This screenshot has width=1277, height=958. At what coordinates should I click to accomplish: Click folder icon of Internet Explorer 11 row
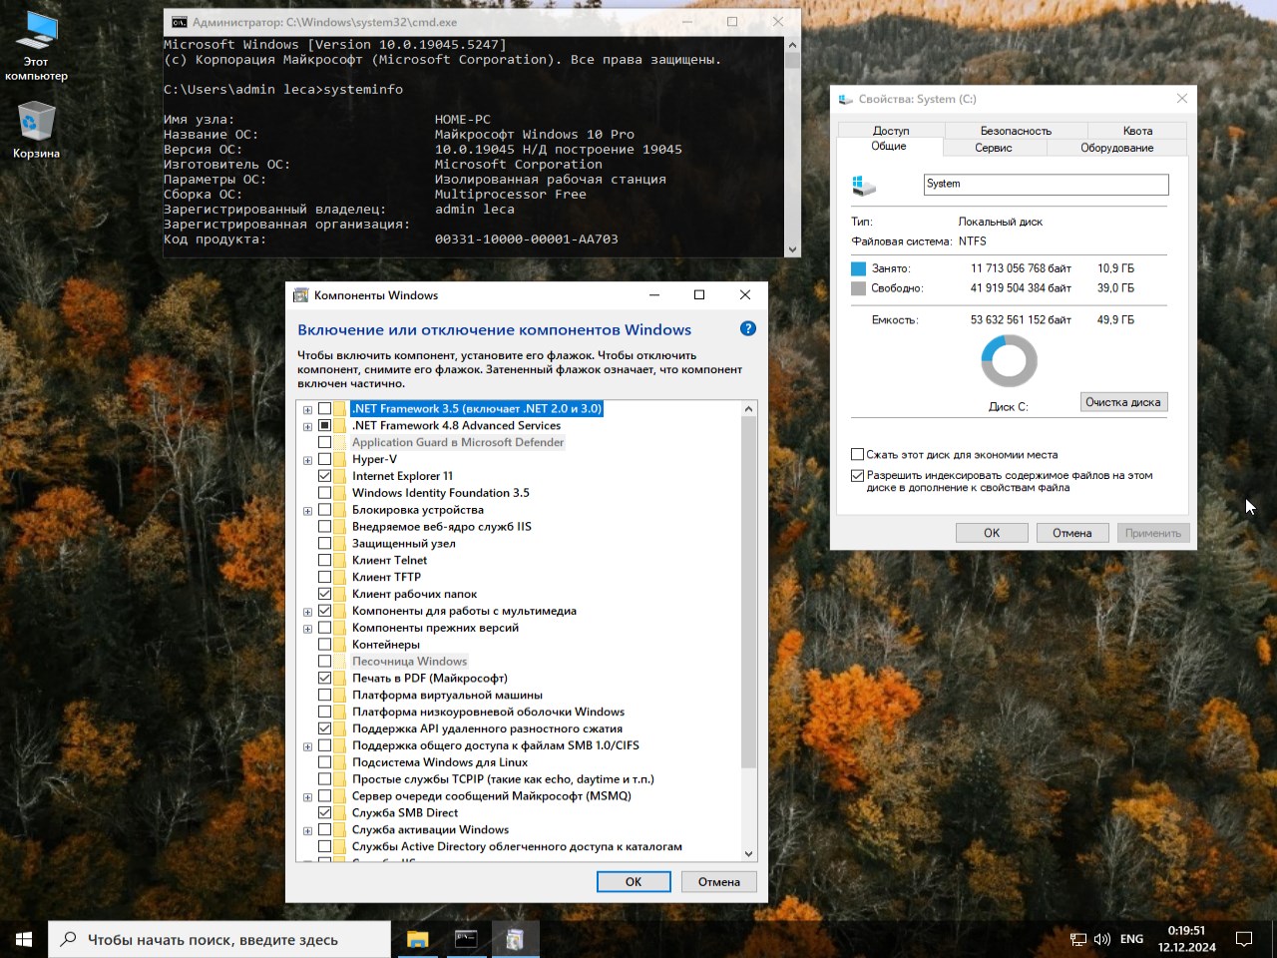pos(341,476)
